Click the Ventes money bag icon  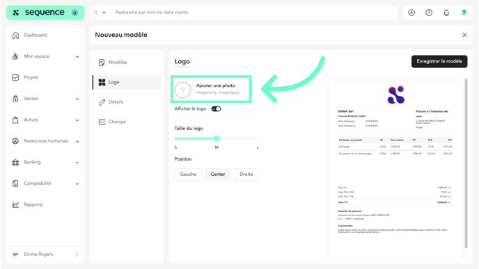(15, 99)
